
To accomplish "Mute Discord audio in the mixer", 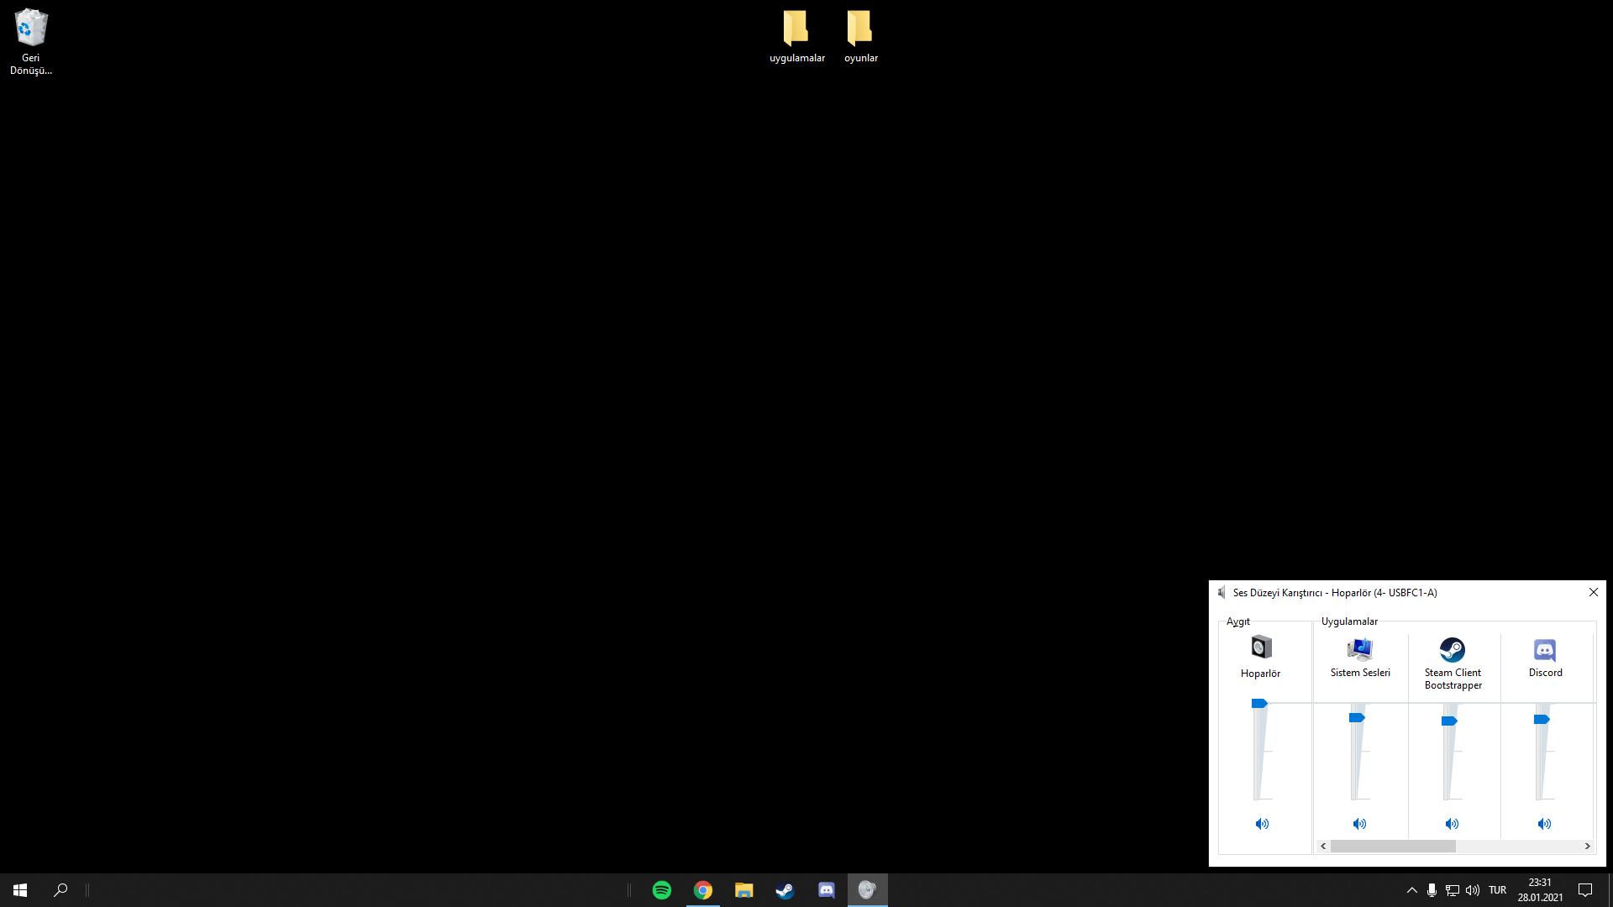I will [1544, 823].
